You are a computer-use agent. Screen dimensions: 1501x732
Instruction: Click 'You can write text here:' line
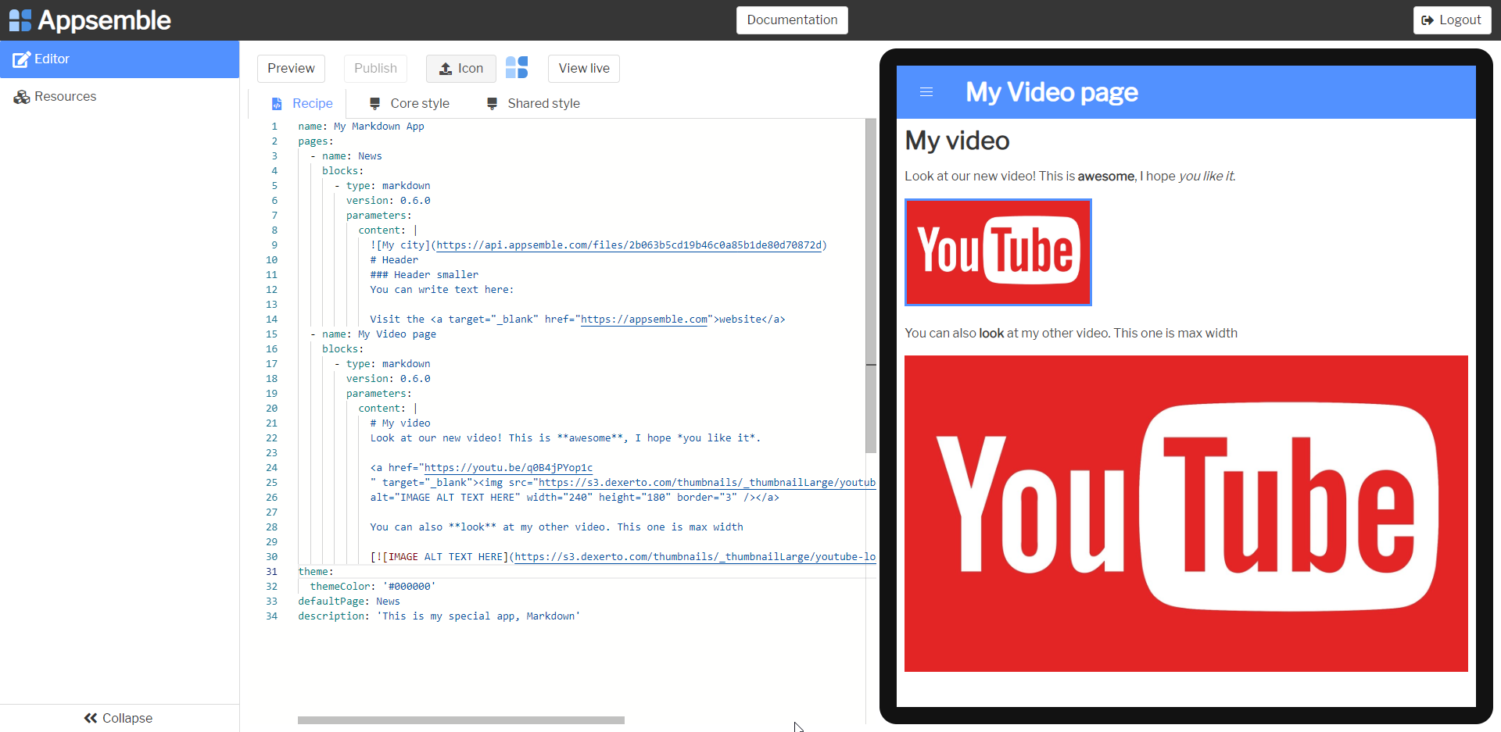coord(442,290)
